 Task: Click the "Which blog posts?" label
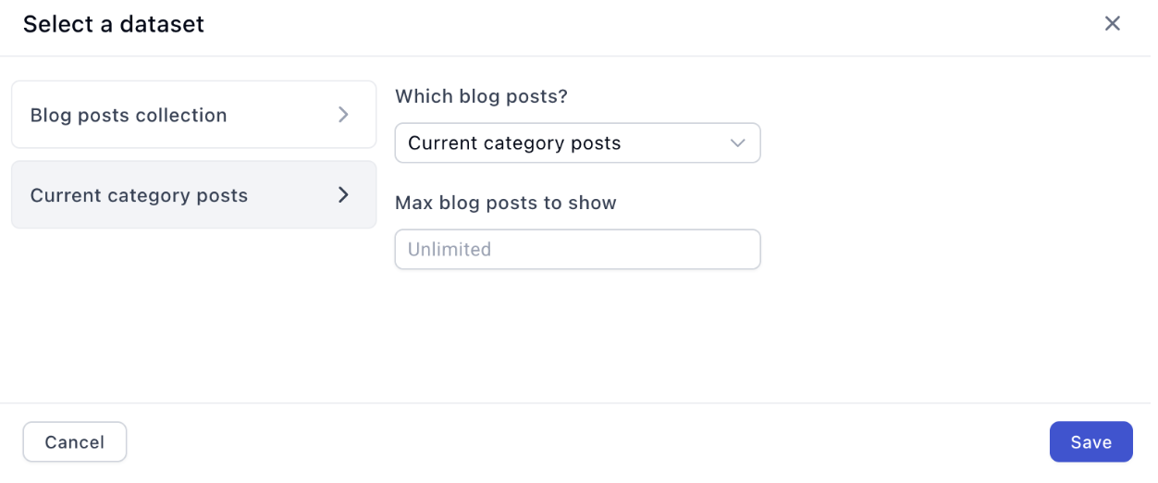(x=481, y=96)
